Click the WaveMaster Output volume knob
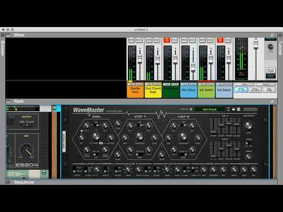Viewport: 283px width, 212px height. pyautogui.click(x=249, y=125)
